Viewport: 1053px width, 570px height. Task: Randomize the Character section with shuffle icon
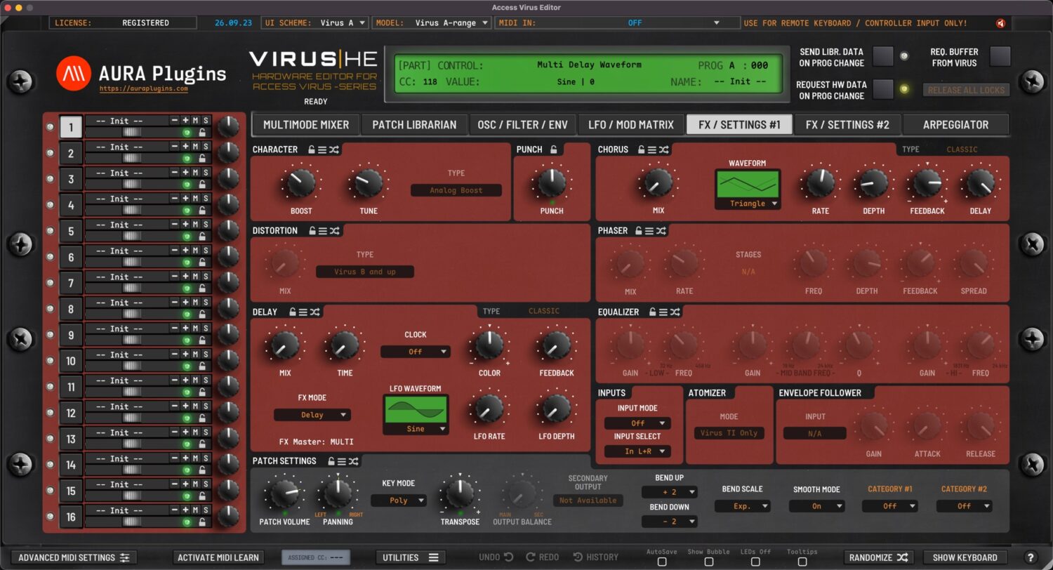pyautogui.click(x=333, y=150)
